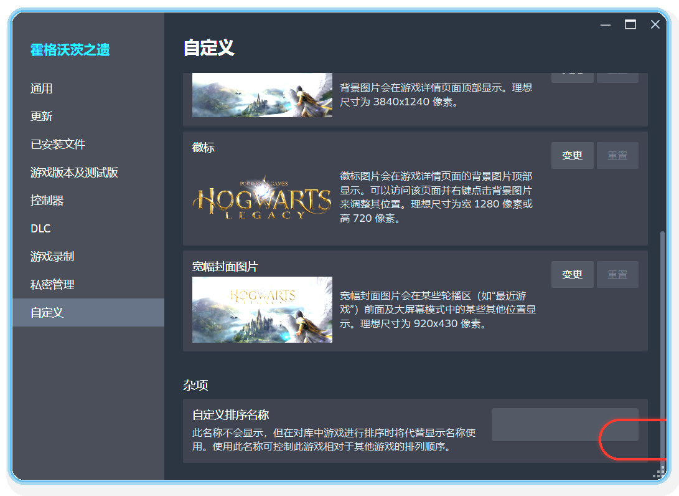Focus the 自定义排序名称 input field
This screenshot has height=496, width=679.
[x=564, y=424]
